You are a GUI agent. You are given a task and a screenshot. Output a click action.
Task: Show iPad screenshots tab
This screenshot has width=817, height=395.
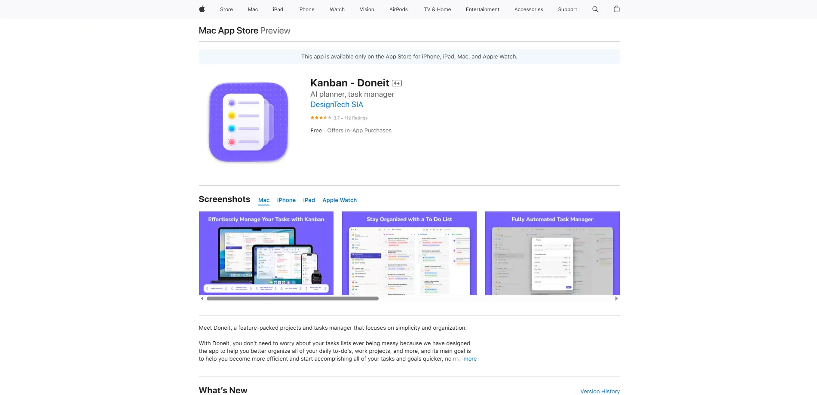(309, 200)
